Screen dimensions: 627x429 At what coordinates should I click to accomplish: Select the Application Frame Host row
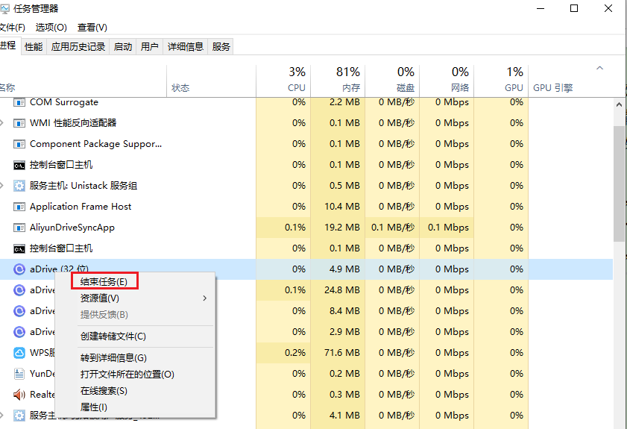point(306,207)
